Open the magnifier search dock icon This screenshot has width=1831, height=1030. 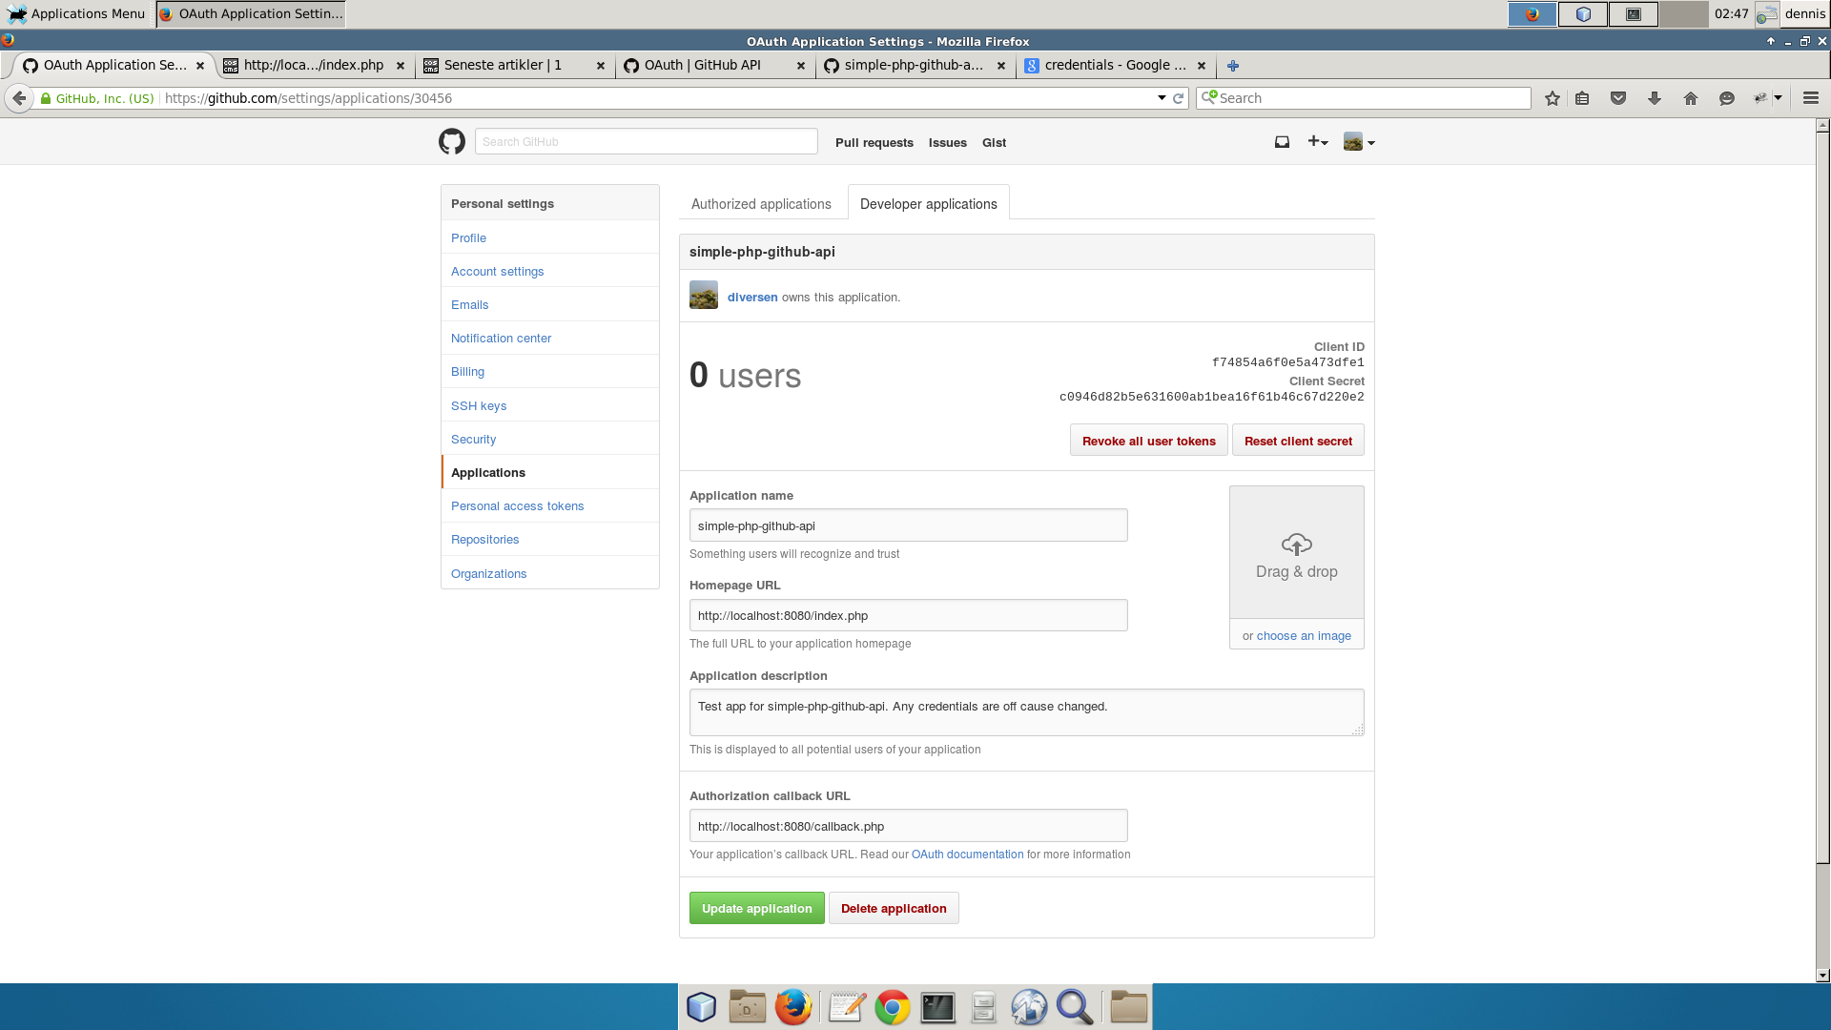coord(1075,1007)
